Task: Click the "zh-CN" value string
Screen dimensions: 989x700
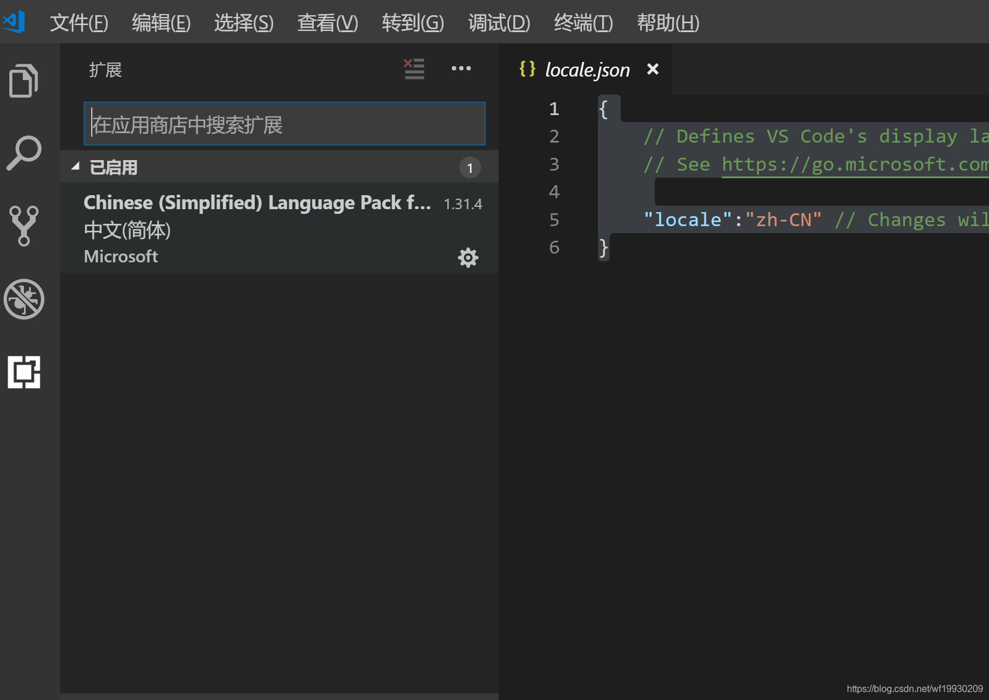Action: 783,220
